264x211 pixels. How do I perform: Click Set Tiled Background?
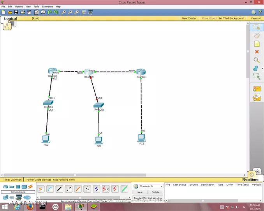pyautogui.click(x=231, y=18)
